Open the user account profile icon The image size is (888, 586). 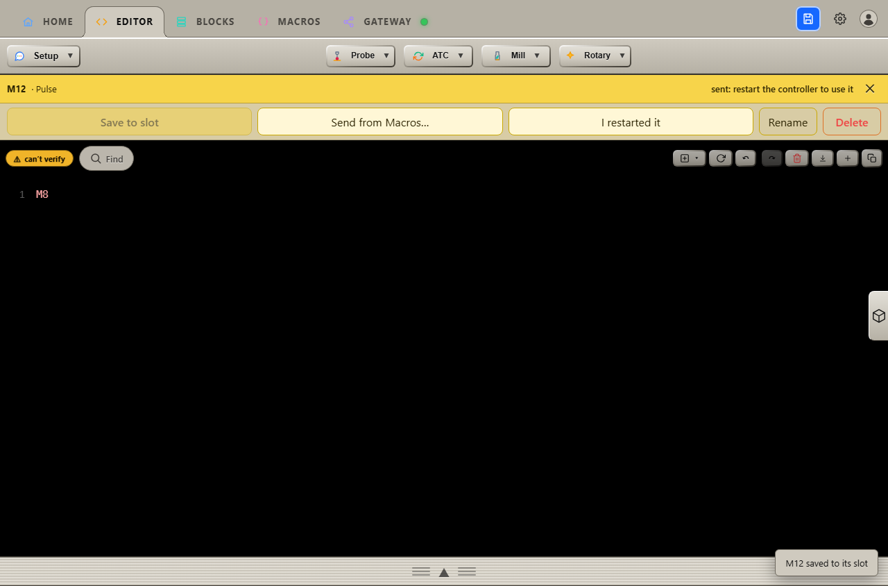869,19
